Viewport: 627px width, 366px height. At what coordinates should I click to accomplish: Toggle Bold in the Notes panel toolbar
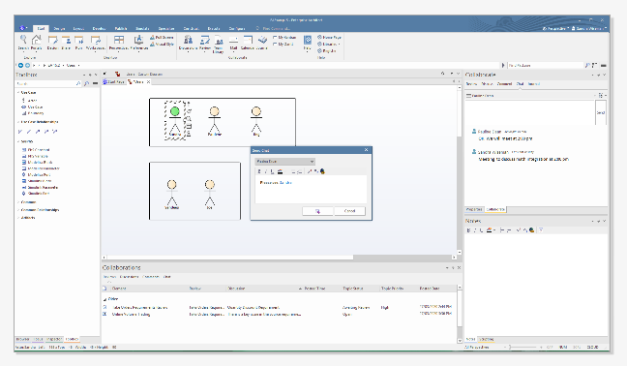(469, 230)
